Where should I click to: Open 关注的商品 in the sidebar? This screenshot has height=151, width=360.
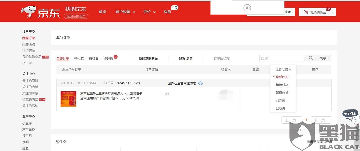coord(30,80)
